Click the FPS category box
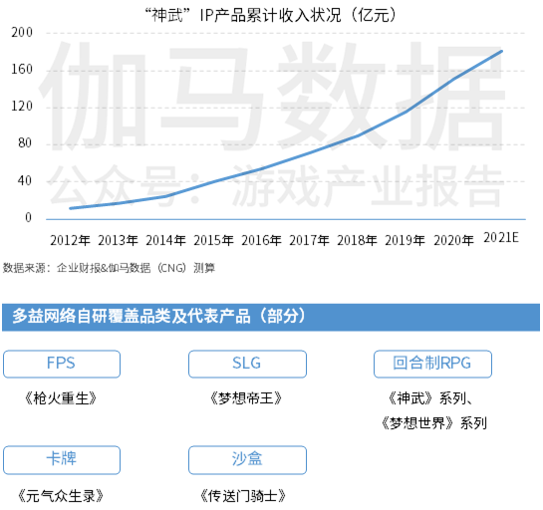Viewport: 543px width, 510px height. pyautogui.click(x=62, y=364)
